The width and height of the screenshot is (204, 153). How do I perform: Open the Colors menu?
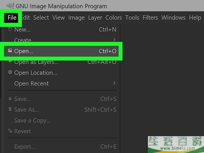click(x=113, y=18)
